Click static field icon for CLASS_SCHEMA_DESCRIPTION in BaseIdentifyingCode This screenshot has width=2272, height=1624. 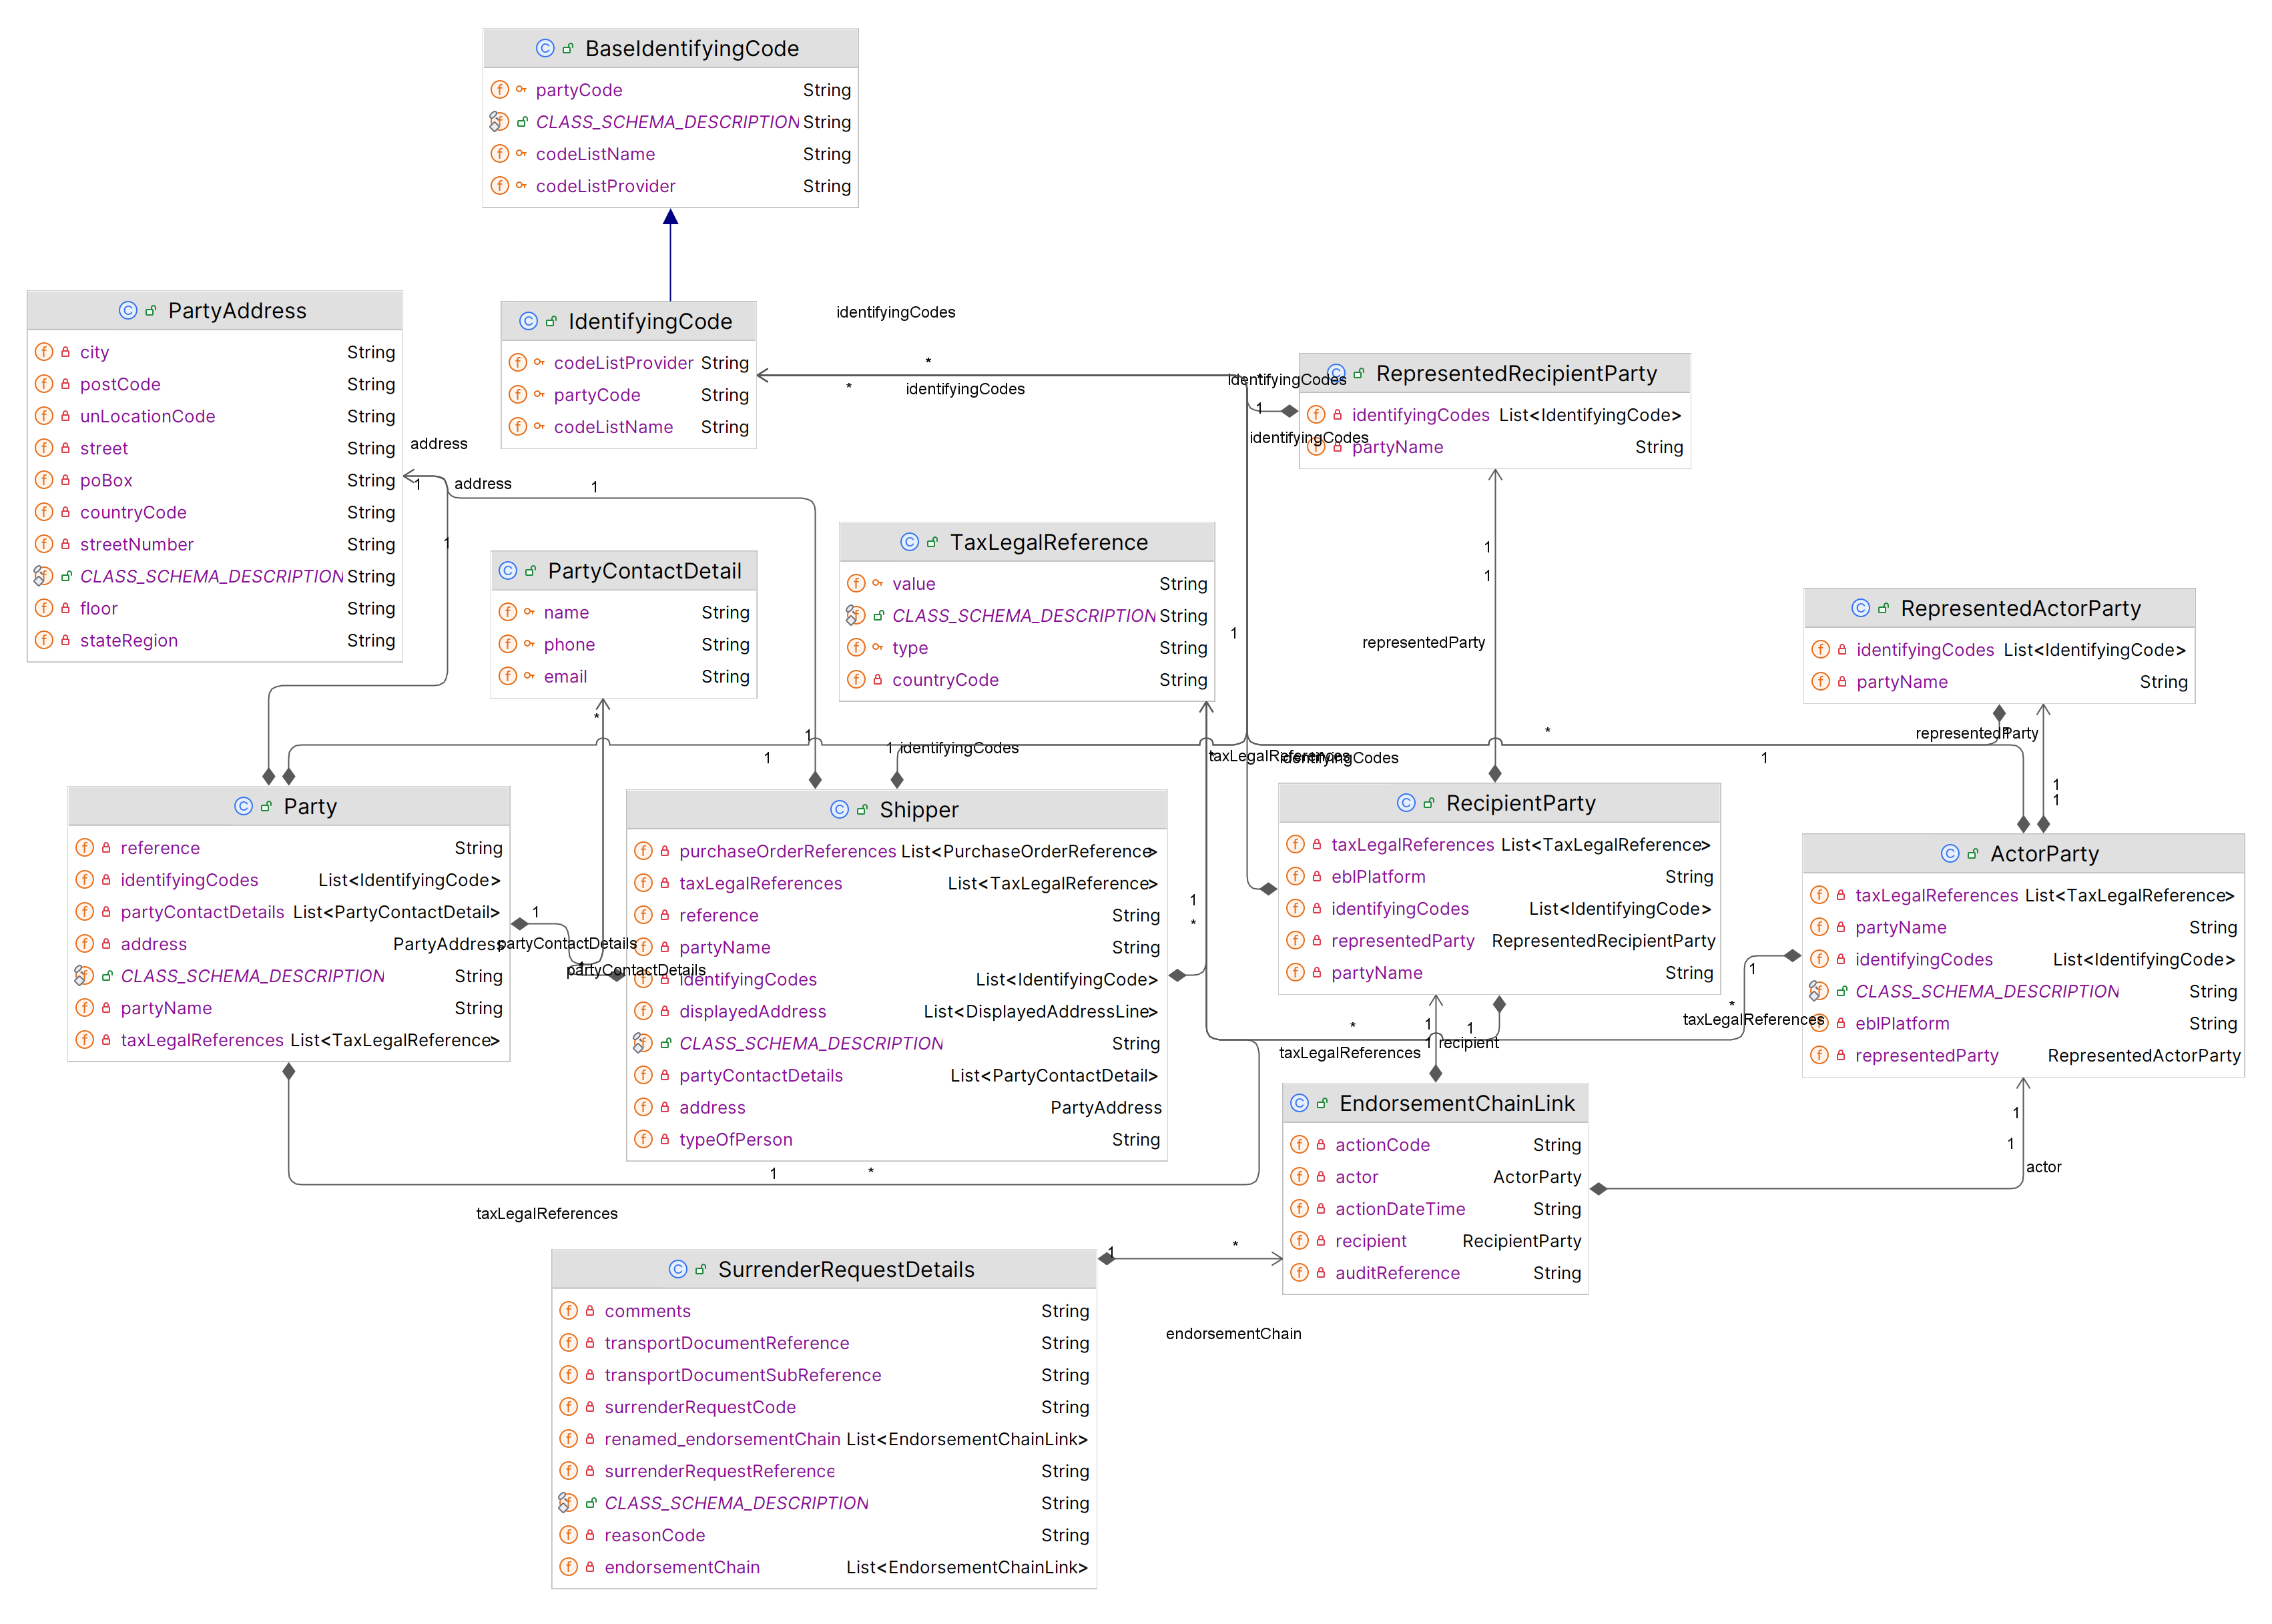[499, 121]
